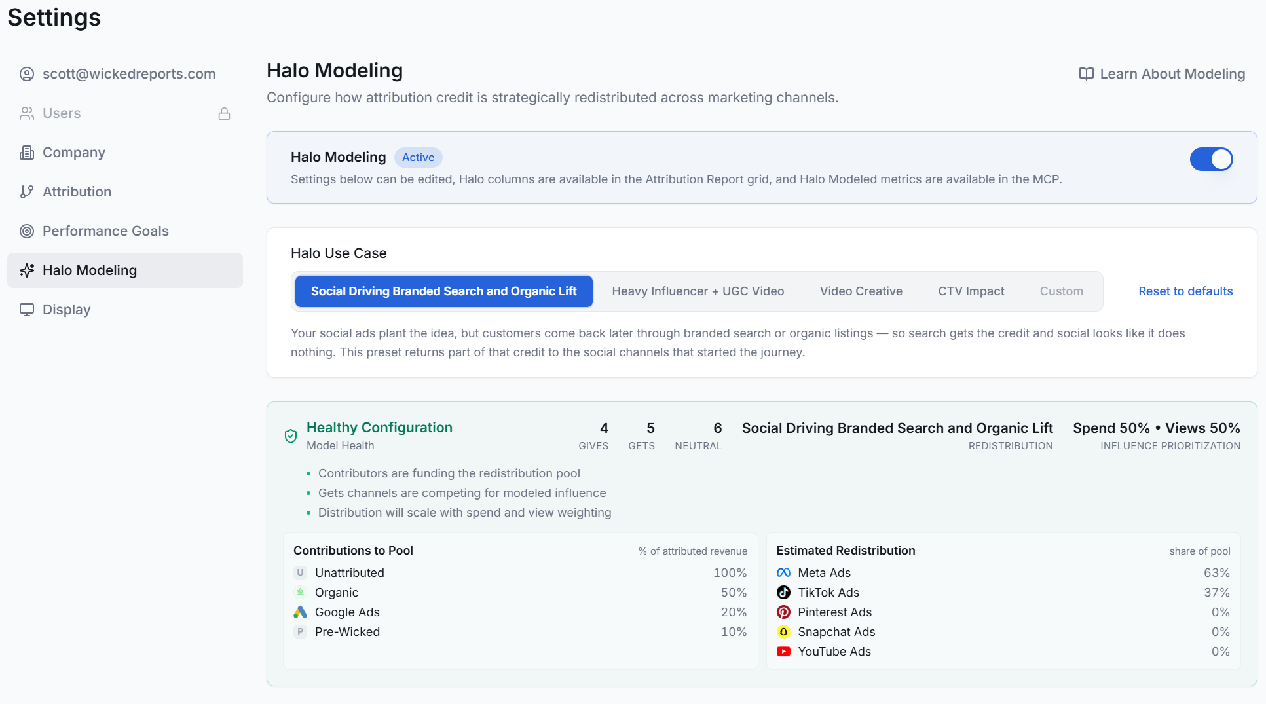Click the account user icon beside scott@wickedreports.com
1266x704 pixels.
pyautogui.click(x=27, y=74)
